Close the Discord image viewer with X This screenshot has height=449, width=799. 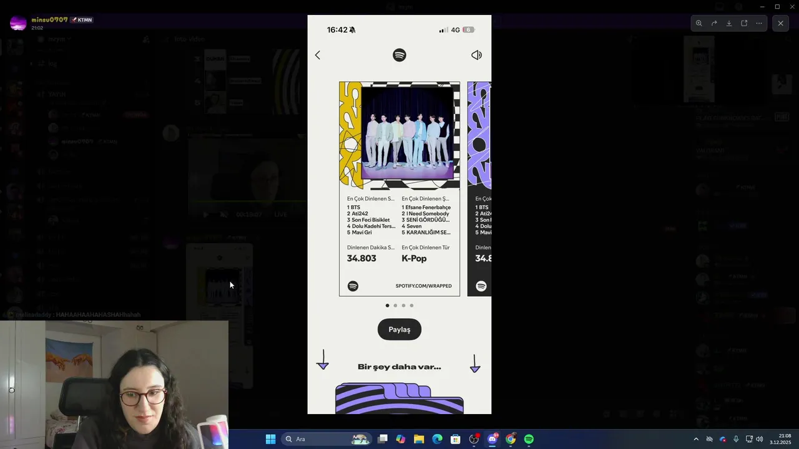click(x=780, y=23)
